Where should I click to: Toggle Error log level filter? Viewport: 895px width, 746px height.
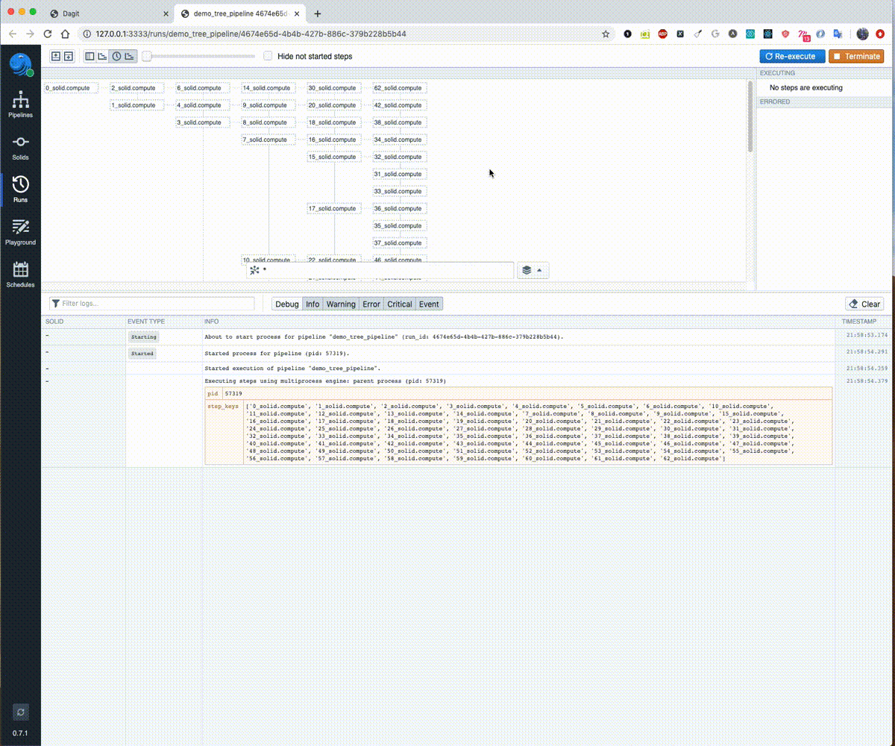tap(371, 304)
